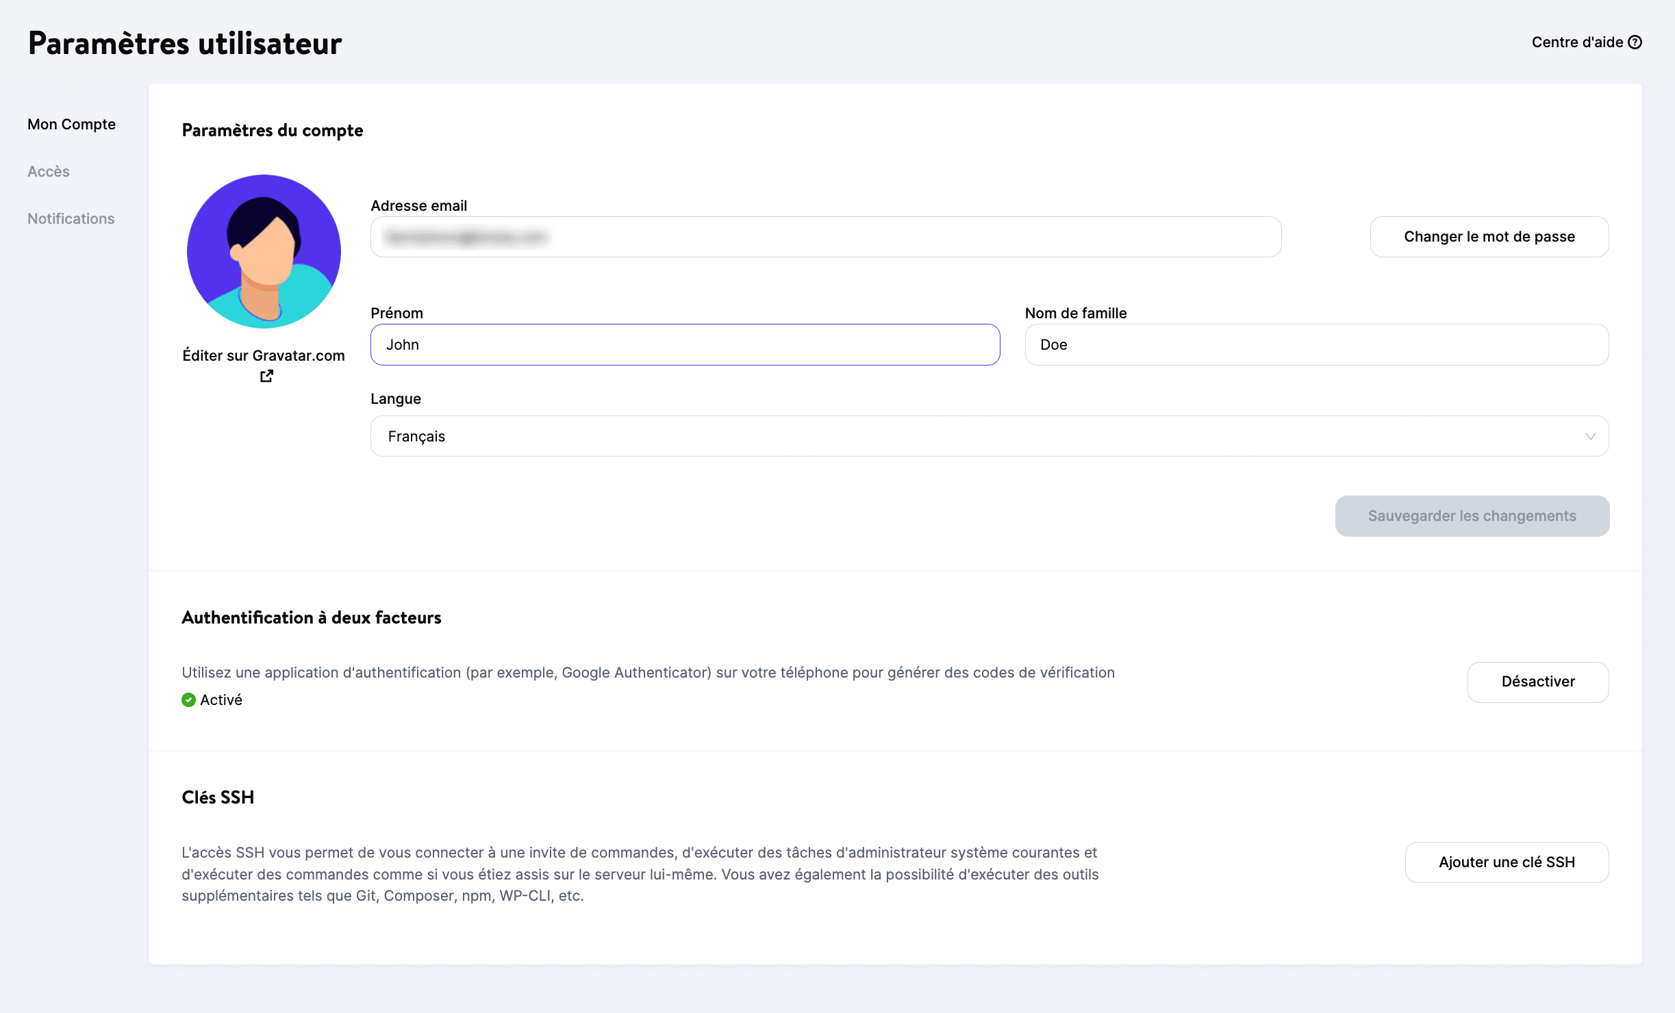Click the Nom de famille field with Doe
The height and width of the screenshot is (1013, 1675).
point(1316,344)
